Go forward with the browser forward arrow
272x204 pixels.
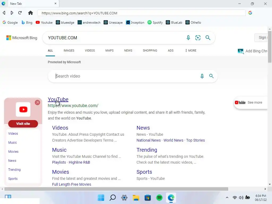[x=12, y=13]
